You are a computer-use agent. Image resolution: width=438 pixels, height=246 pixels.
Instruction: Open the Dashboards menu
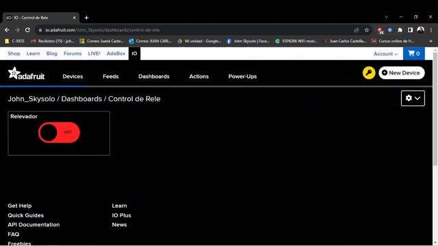coord(154,77)
